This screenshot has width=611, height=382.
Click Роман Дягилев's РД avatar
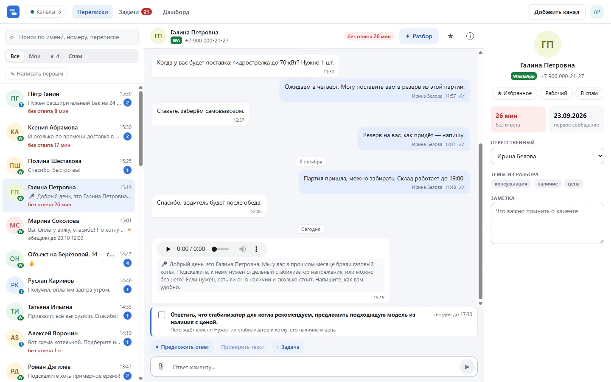coord(15,371)
